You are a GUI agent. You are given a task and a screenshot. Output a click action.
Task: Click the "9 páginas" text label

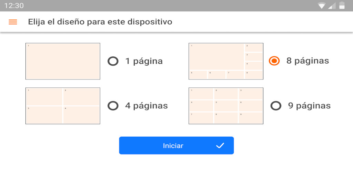(309, 106)
